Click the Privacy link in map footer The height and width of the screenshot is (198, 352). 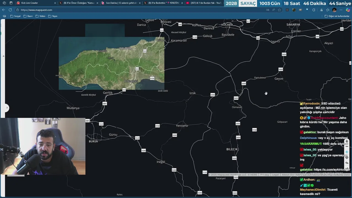265,175
